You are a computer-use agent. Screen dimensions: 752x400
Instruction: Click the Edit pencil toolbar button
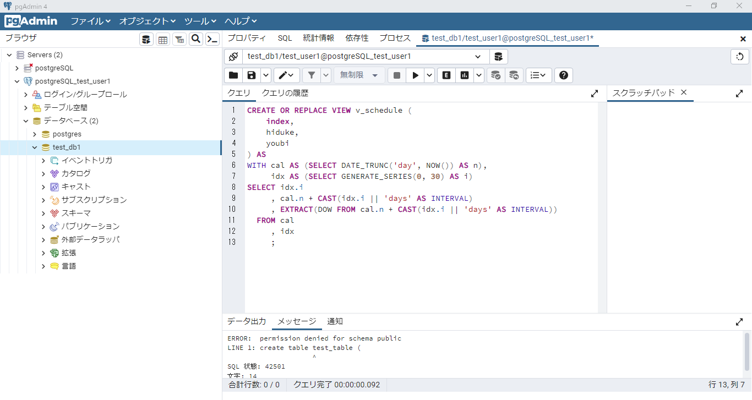click(x=287, y=75)
